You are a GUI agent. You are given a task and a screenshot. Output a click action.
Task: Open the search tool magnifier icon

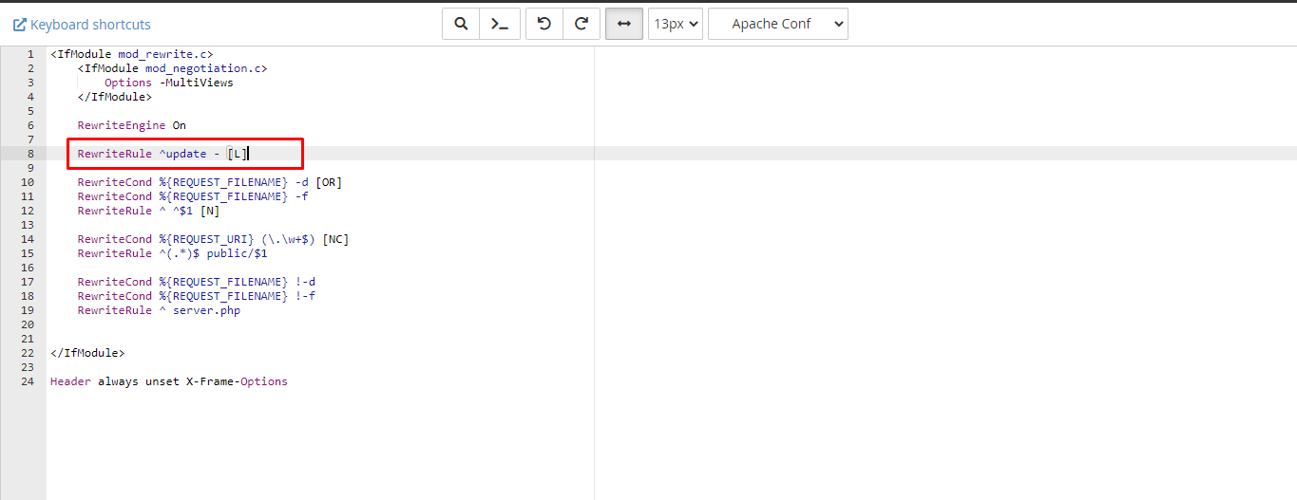[461, 24]
